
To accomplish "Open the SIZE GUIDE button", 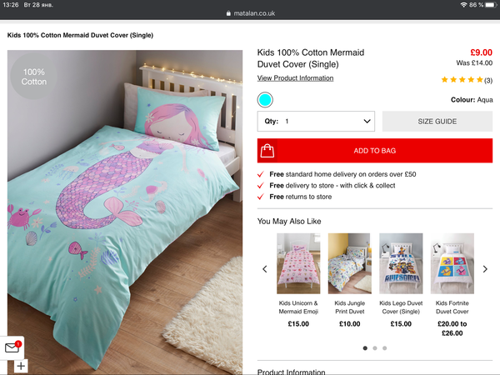I will (437, 121).
